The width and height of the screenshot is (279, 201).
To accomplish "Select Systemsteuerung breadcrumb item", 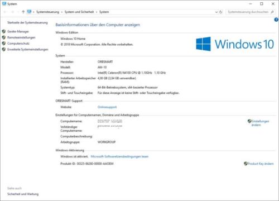I will (47, 12).
